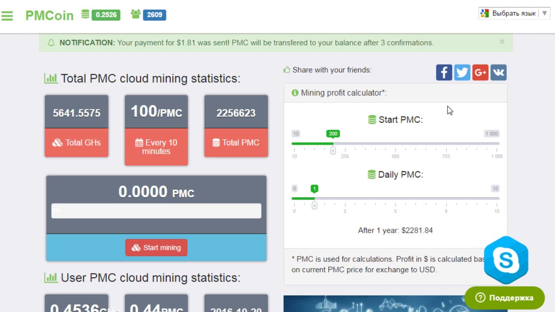This screenshot has height=312, width=555.
Task: Click the Daily PMC slider handle
Action: (314, 205)
